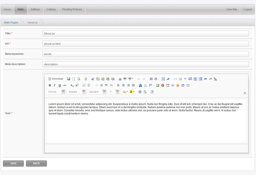Open the Spell Check As You Type dropdown
Screen dimensions: 256x175
131,79
